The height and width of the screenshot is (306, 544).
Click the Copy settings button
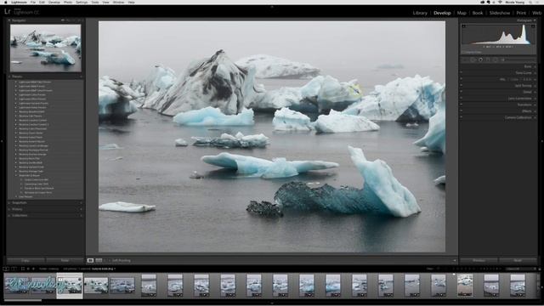tap(25, 260)
